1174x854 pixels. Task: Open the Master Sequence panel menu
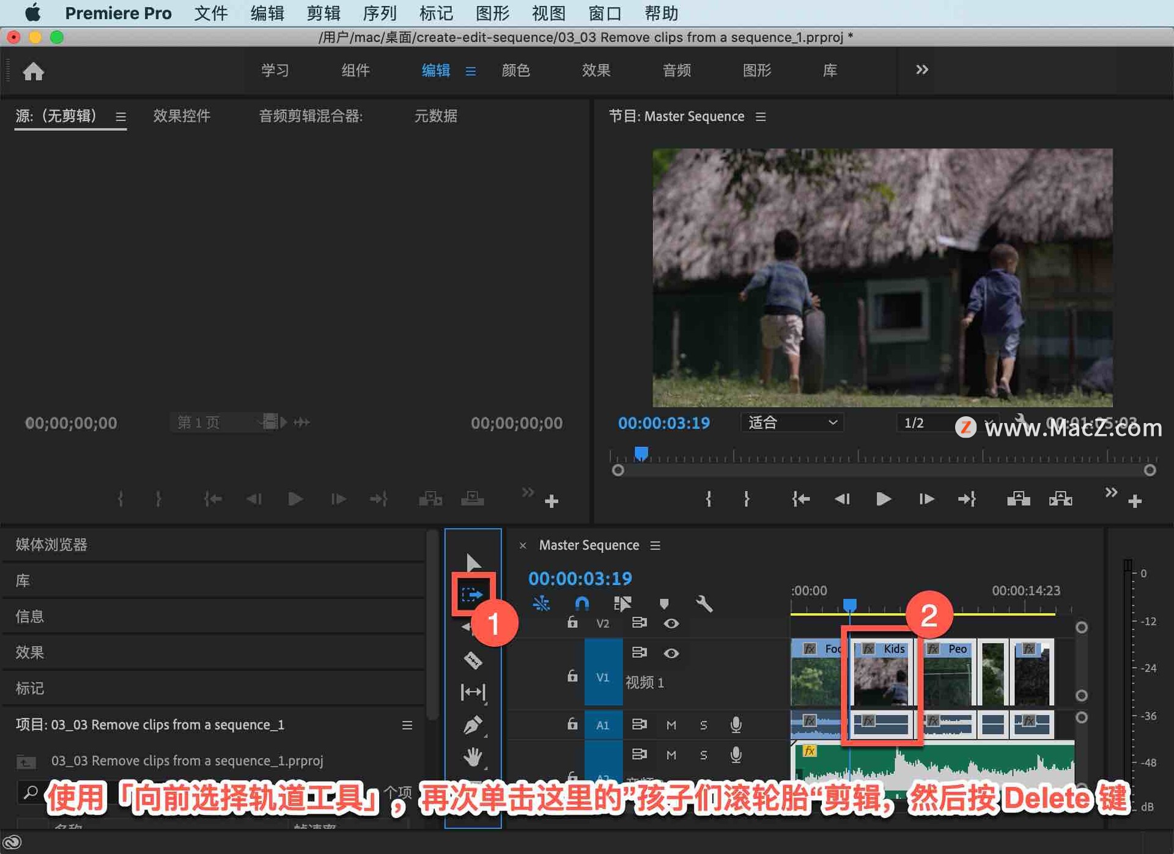[654, 545]
